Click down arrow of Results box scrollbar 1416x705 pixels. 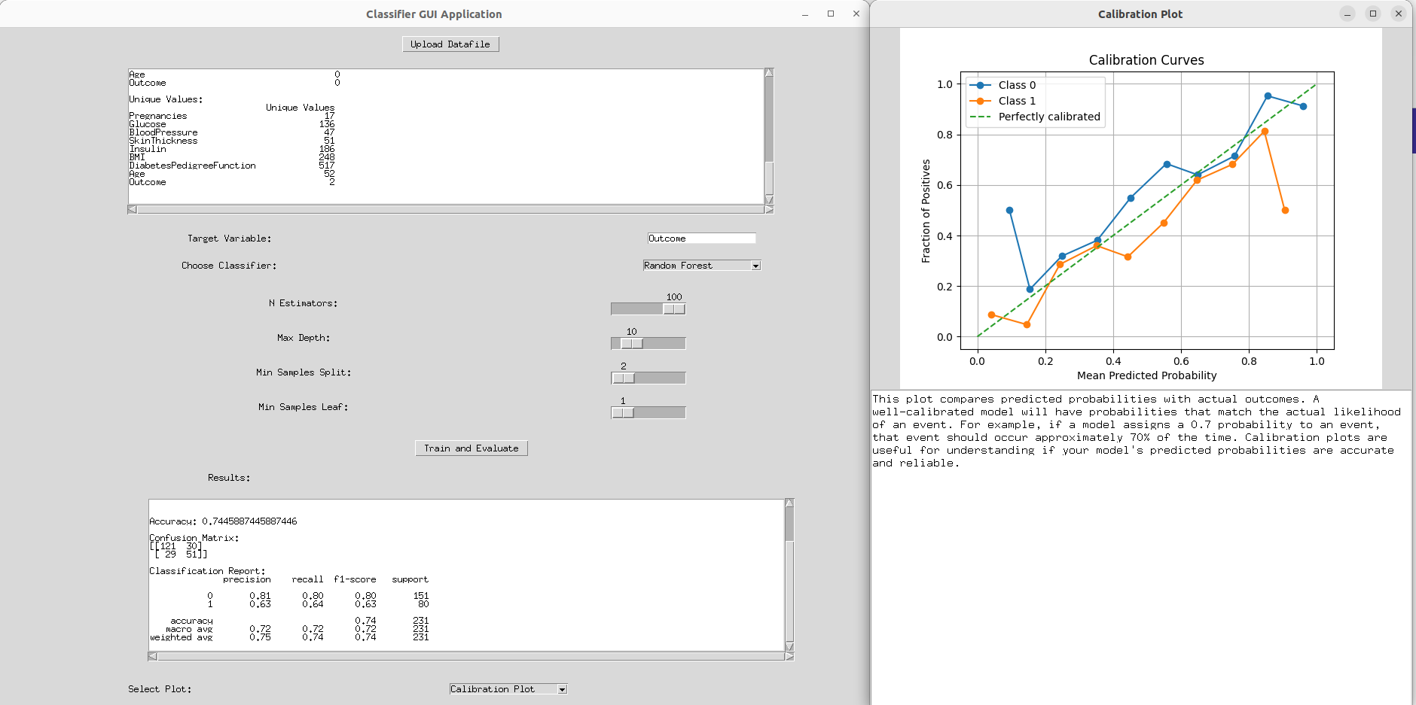coord(789,646)
